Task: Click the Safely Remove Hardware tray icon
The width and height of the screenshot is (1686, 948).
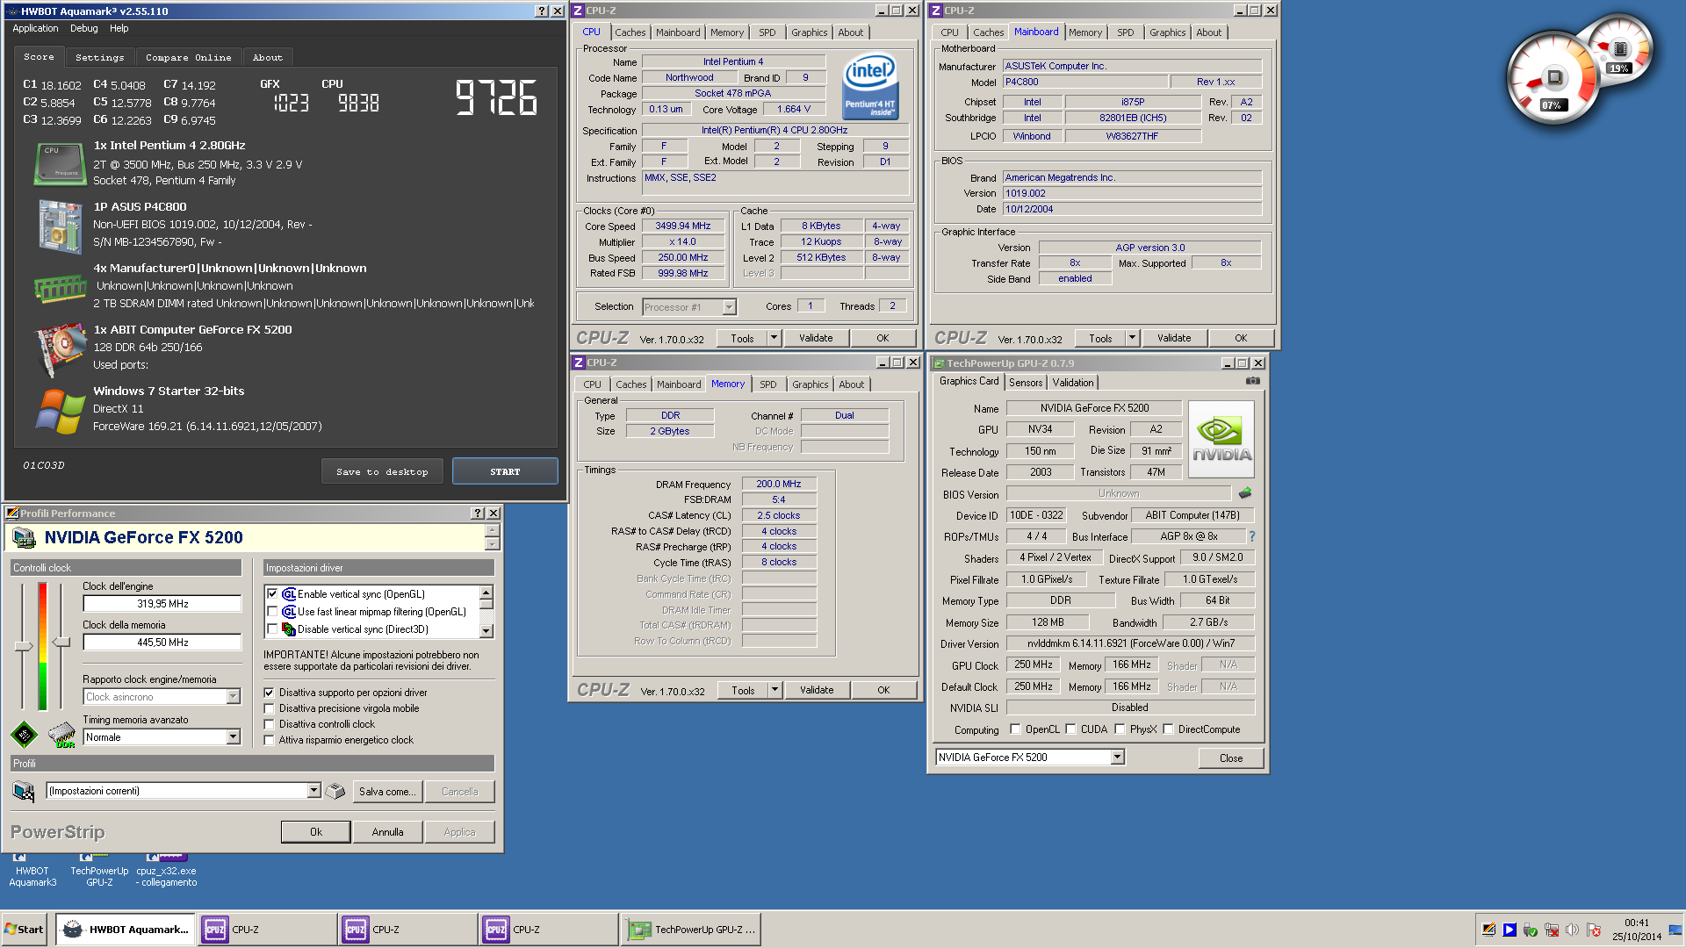Action: 1531,930
